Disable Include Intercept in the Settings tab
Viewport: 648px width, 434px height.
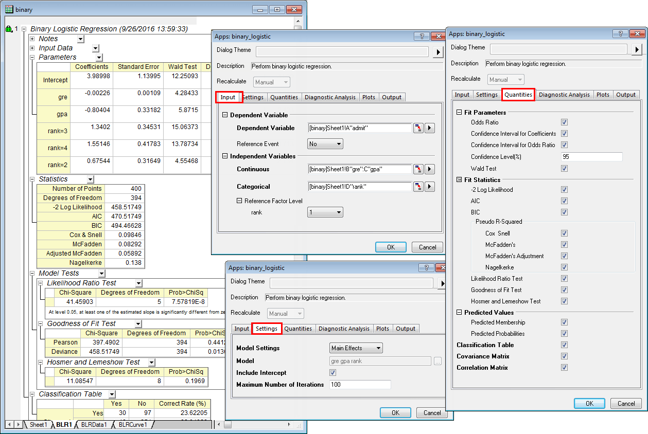[332, 372]
